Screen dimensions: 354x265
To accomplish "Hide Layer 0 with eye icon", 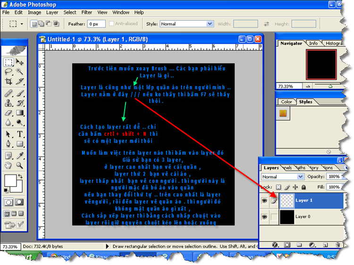I will (x=264, y=217).
